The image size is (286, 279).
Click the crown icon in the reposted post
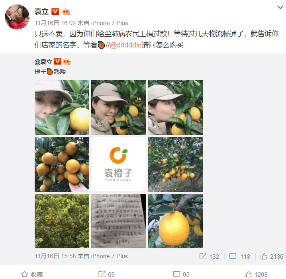[x=67, y=61]
